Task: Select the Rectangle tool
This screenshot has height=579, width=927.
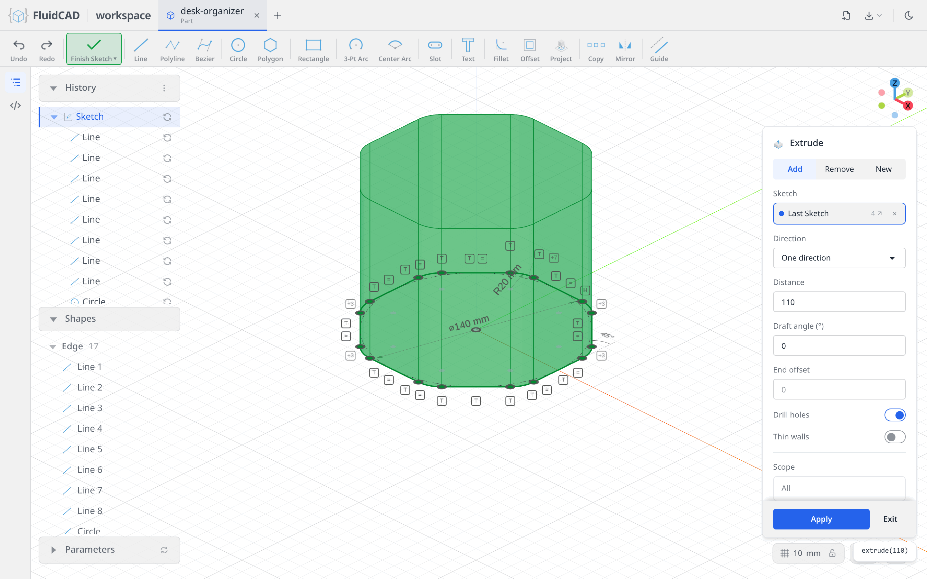Action: 313,50
